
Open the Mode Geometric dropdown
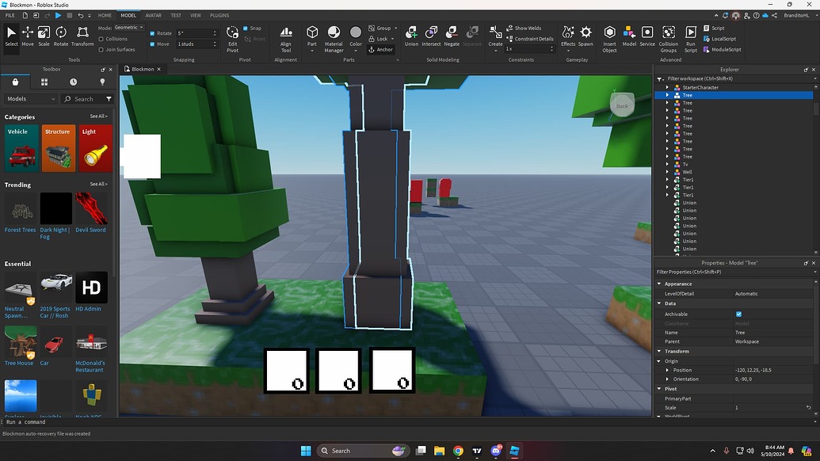(128, 28)
